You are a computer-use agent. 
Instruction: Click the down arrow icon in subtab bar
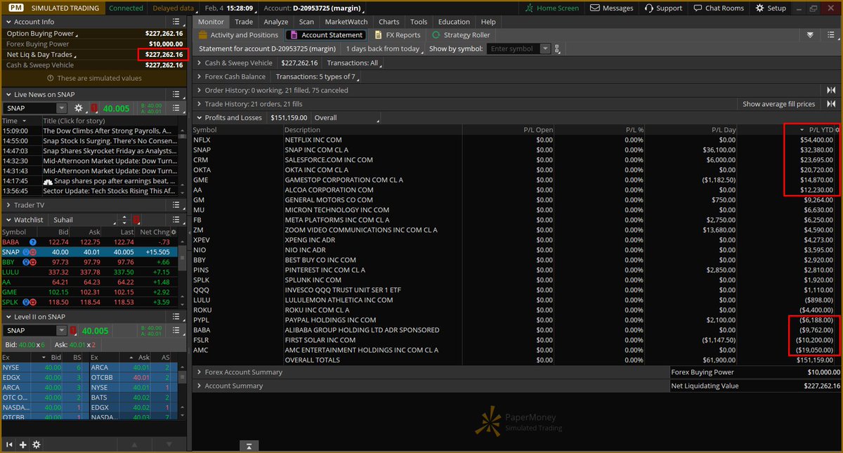coord(811,35)
